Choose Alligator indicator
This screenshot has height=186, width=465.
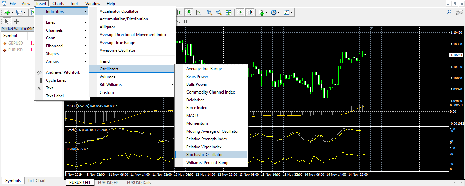[x=132, y=27]
